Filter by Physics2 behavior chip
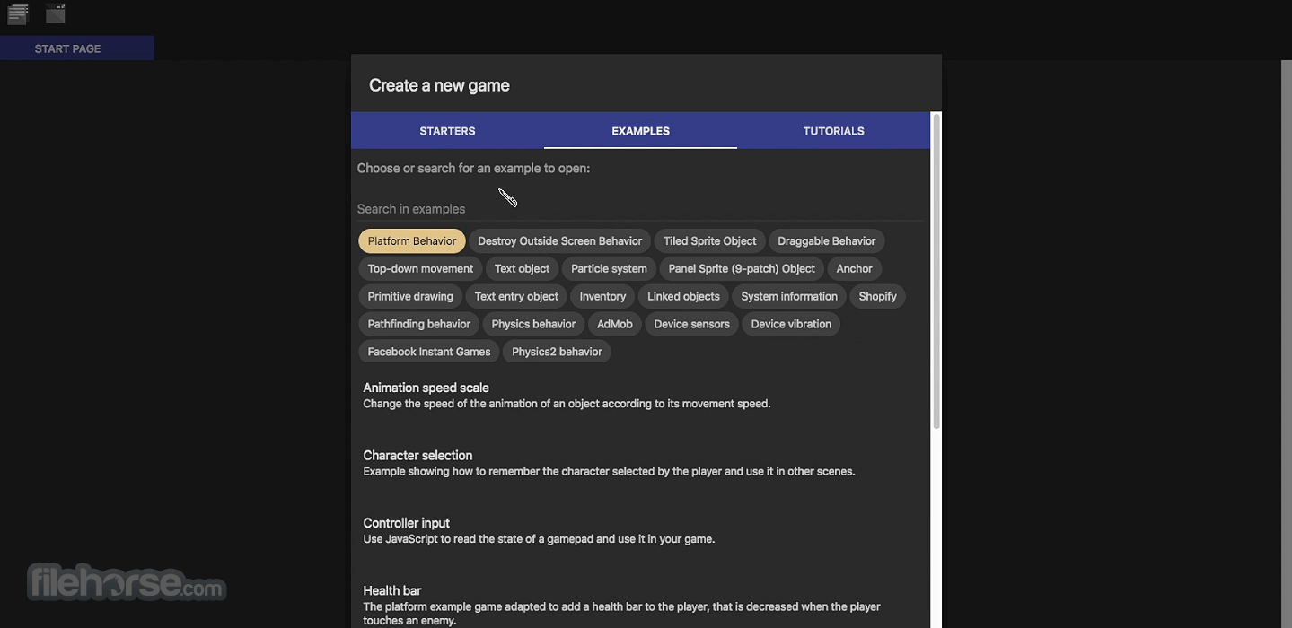The height and width of the screenshot is (628, 1292). tap(557, 352)
